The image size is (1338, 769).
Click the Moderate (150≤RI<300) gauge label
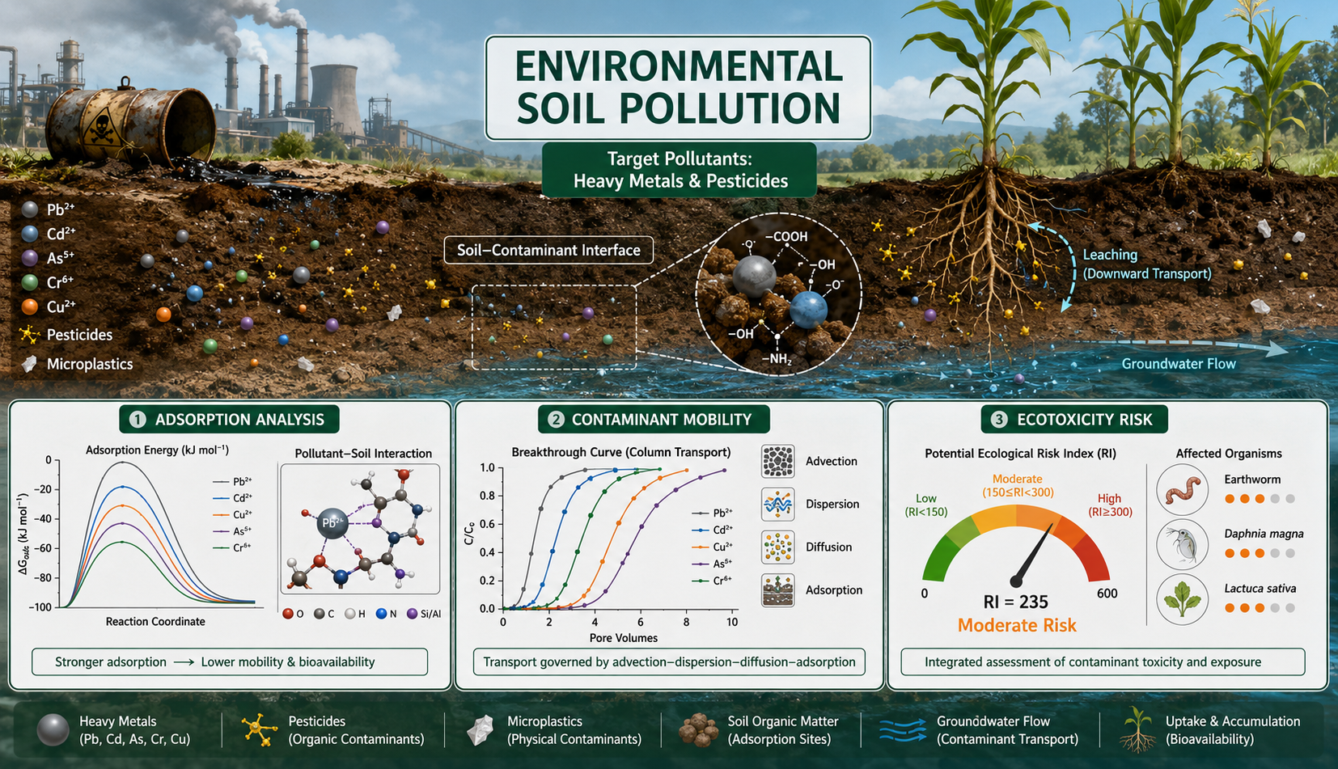1018,485
